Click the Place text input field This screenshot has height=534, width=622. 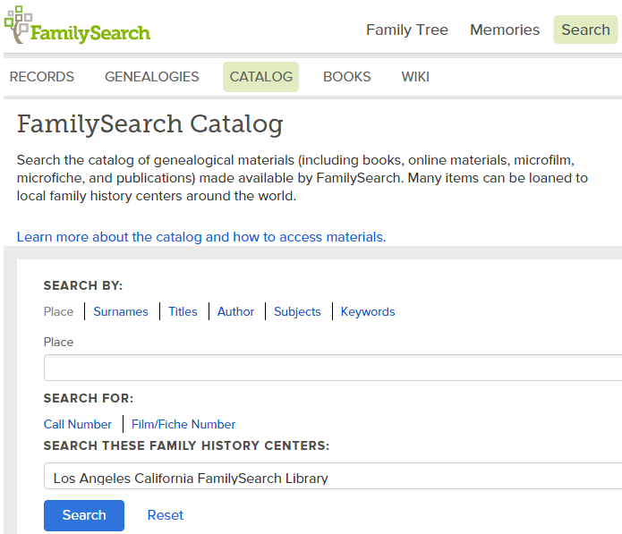coord(331,368)
